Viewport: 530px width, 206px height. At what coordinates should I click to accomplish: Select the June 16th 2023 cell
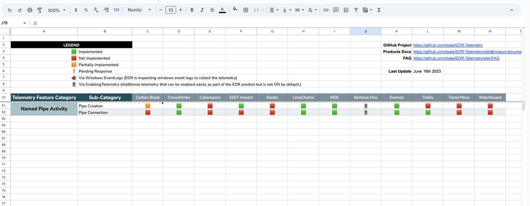click(428, 71)
